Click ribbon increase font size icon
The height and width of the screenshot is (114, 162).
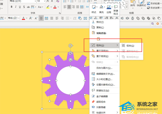coord(48,1)
